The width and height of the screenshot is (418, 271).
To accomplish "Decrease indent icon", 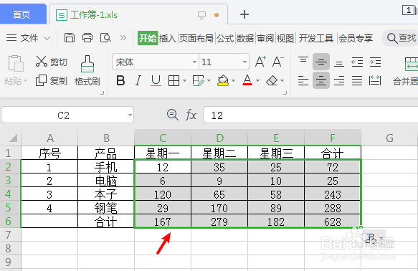I will [x=357, y=62].
